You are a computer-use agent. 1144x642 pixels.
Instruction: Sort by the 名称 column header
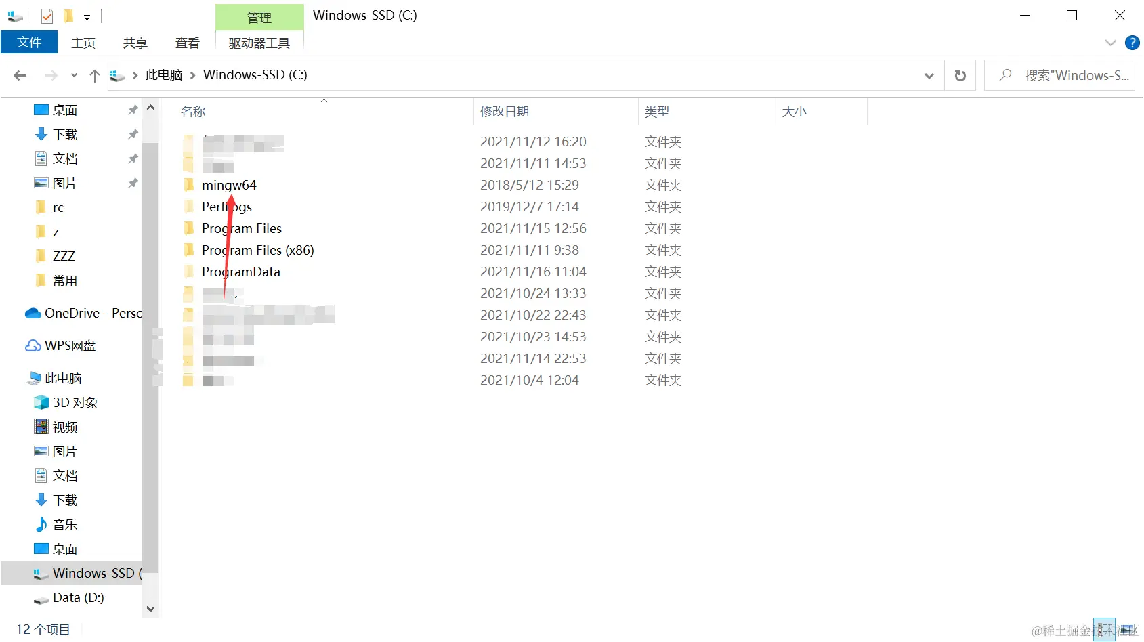[193, 112]
